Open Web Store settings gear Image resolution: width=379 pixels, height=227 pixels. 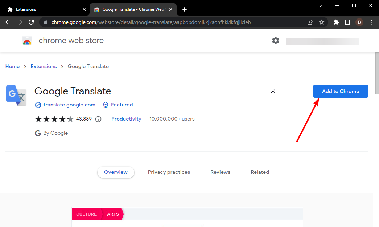[x=276, y=41]
